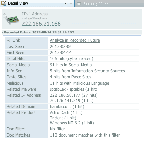The image size is (144, 143).
Task: Click the Total Hits row label
Action: click(16, 59)
